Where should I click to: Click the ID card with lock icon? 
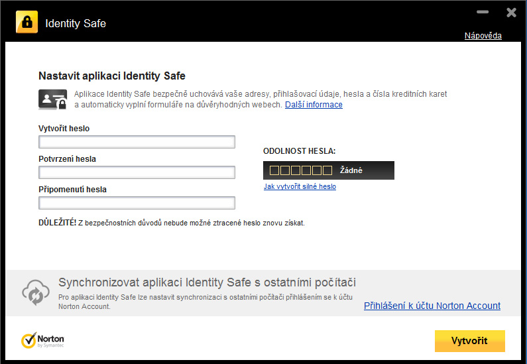point(52,99)
